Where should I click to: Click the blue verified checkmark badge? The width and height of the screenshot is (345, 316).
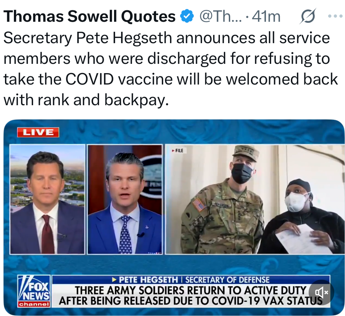(x=187, y=16)
